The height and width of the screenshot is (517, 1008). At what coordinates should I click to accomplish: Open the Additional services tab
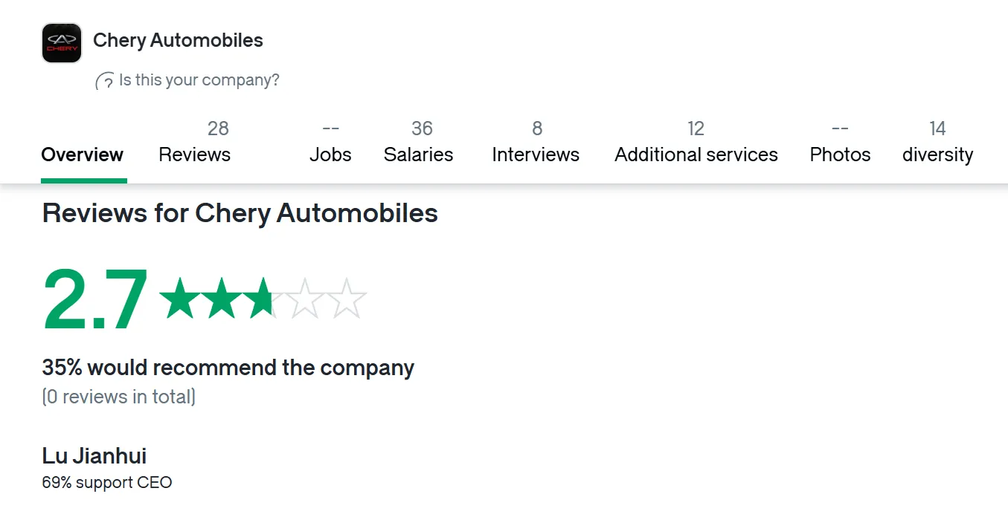(x=696, y=143)
